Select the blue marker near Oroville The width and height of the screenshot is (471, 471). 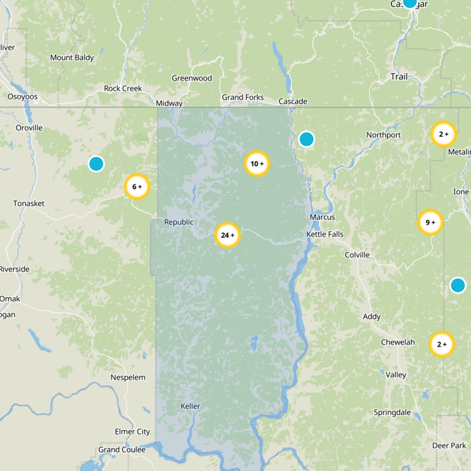(95, 165)
